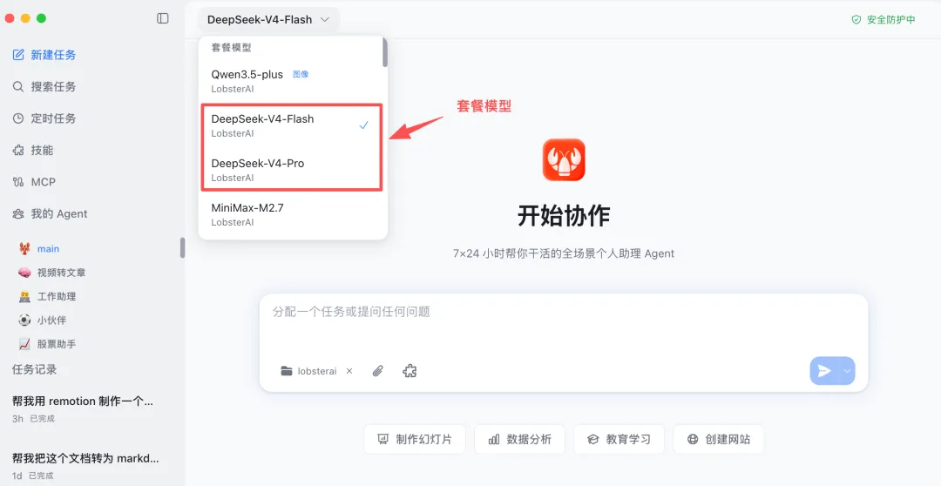Click the red LobsterAI logo

(x=564, y=159)
